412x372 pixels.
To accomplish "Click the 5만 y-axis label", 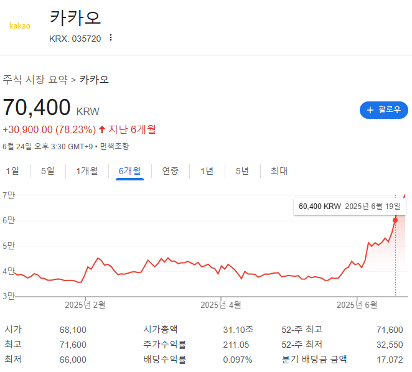I will pos(9,246).
